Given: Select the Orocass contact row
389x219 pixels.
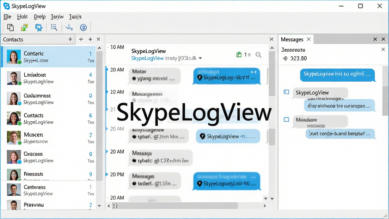Looking at the screenshot, I should [x=49, y=157].
